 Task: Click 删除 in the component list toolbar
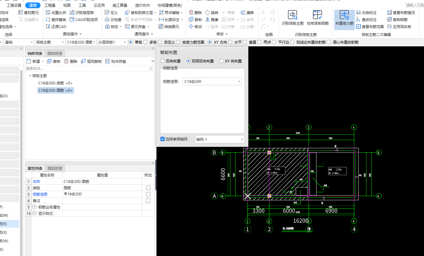(x=71, y=61)
